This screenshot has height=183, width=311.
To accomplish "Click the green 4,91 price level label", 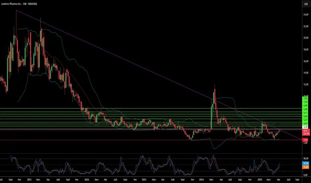I will 305,123.
